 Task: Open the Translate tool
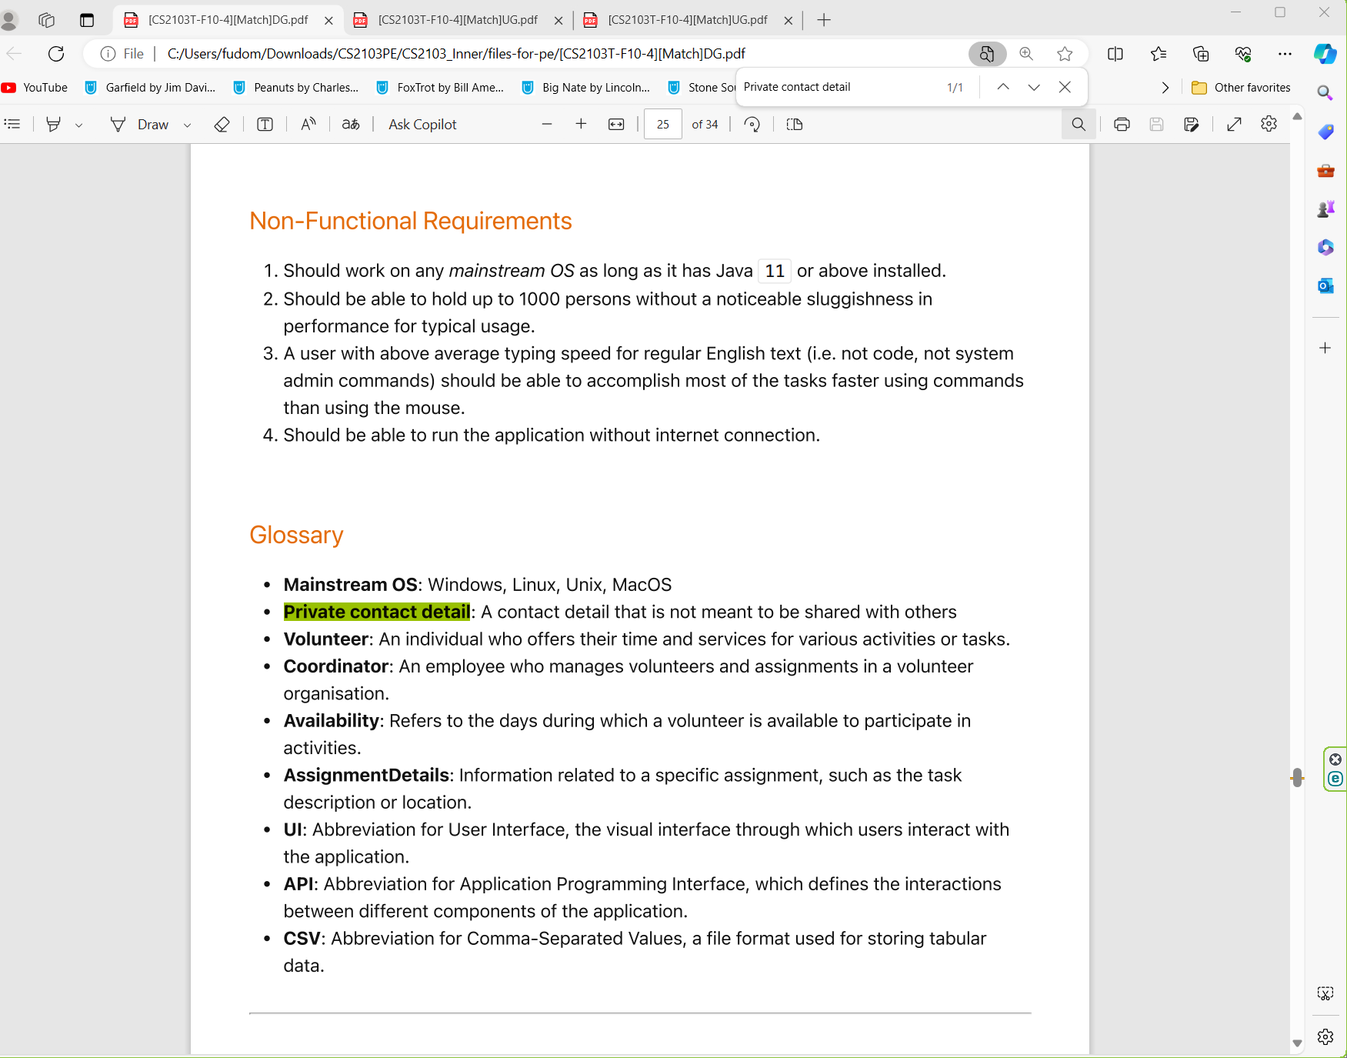[351, 124]
